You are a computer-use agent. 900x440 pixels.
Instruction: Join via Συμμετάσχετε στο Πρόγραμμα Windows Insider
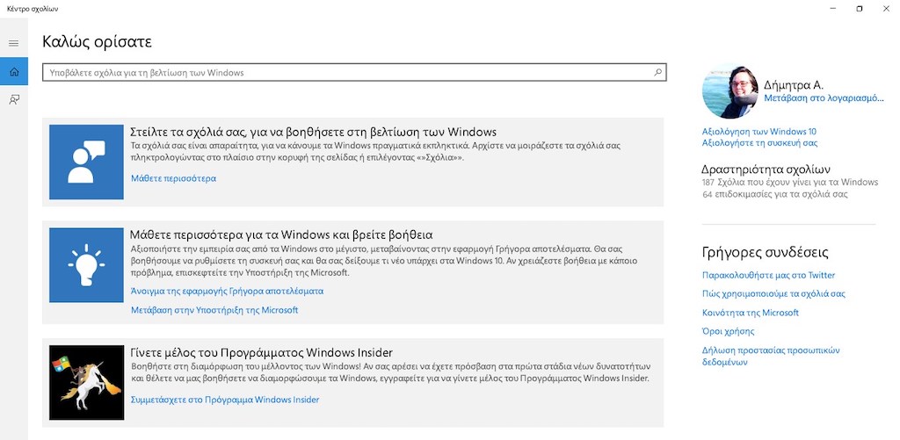pos(225,400)
